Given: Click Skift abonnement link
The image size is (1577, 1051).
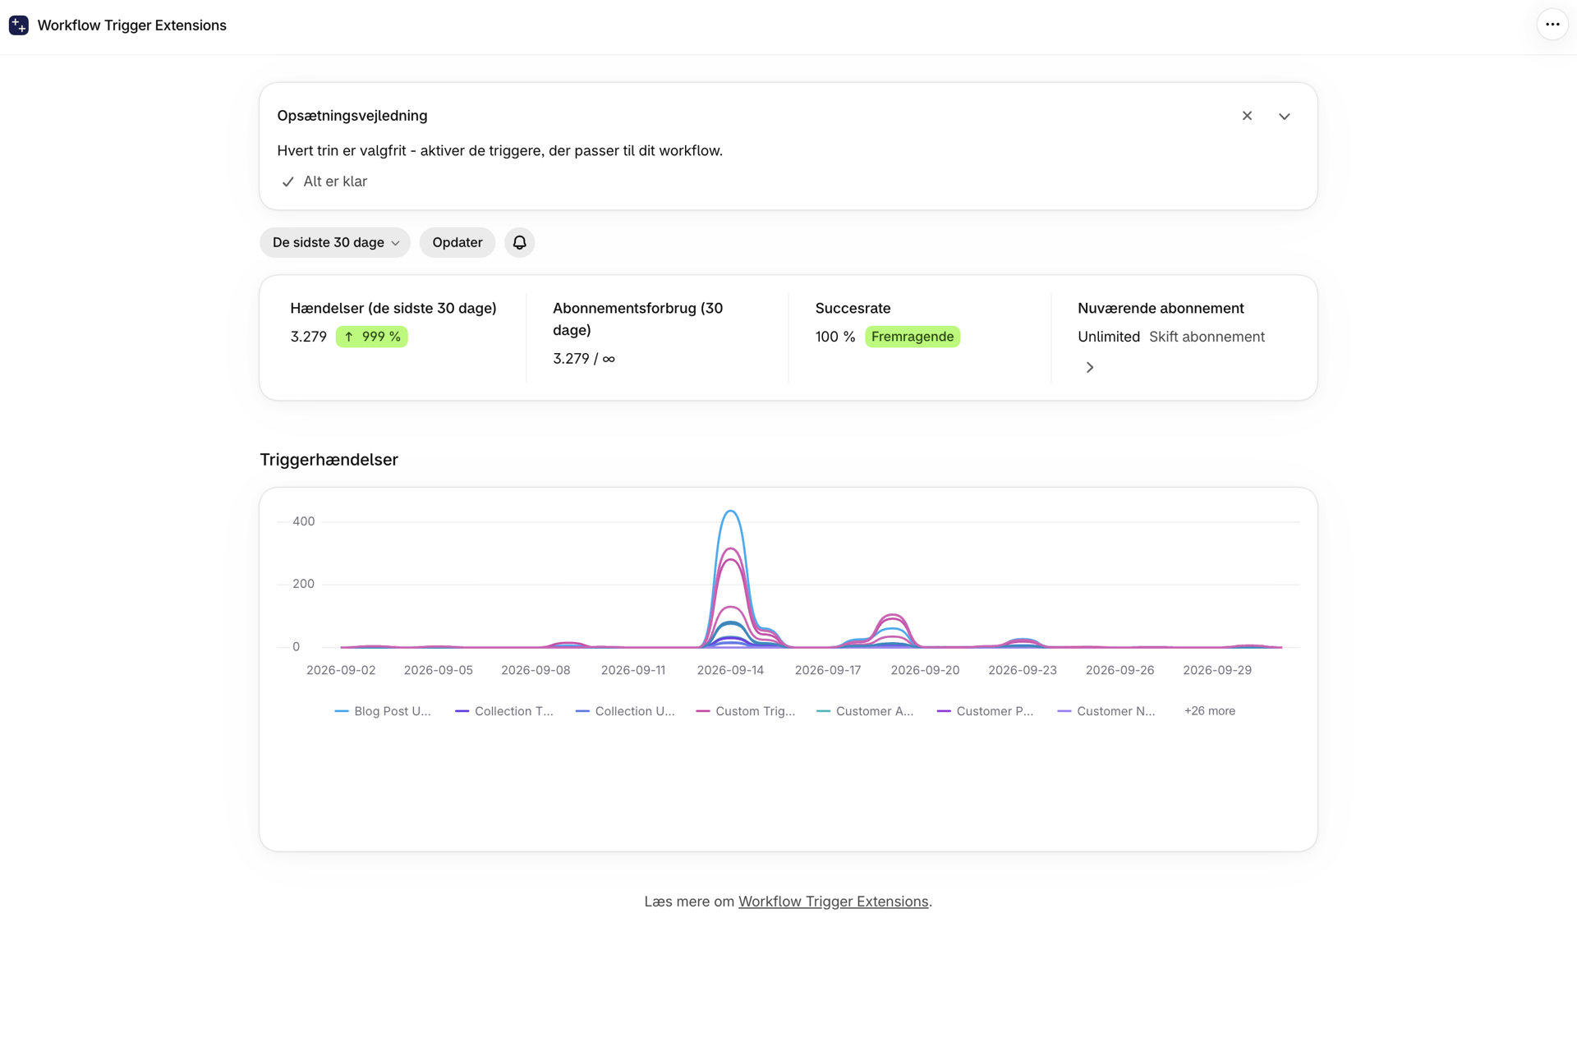Looking at the screenshot, I should point(1207,337).
